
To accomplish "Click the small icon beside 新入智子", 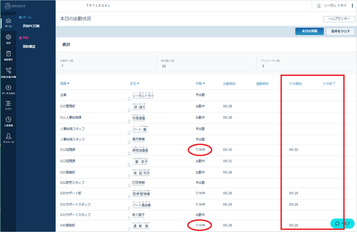I will point(129,217).
